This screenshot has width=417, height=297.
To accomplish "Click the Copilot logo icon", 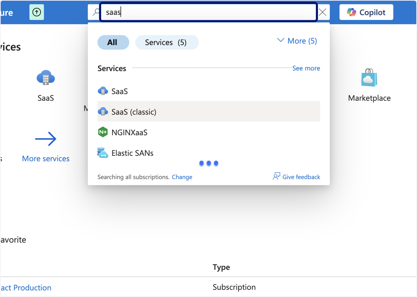I will (352, 12).
